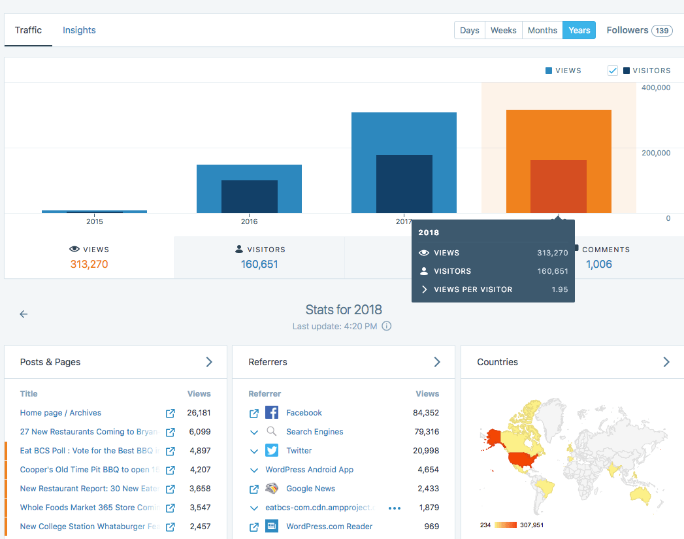The height and width of the screenshot is (539, 684).
Task: Expand the Posts & Pages panel chevron
Action: [209, 362]
